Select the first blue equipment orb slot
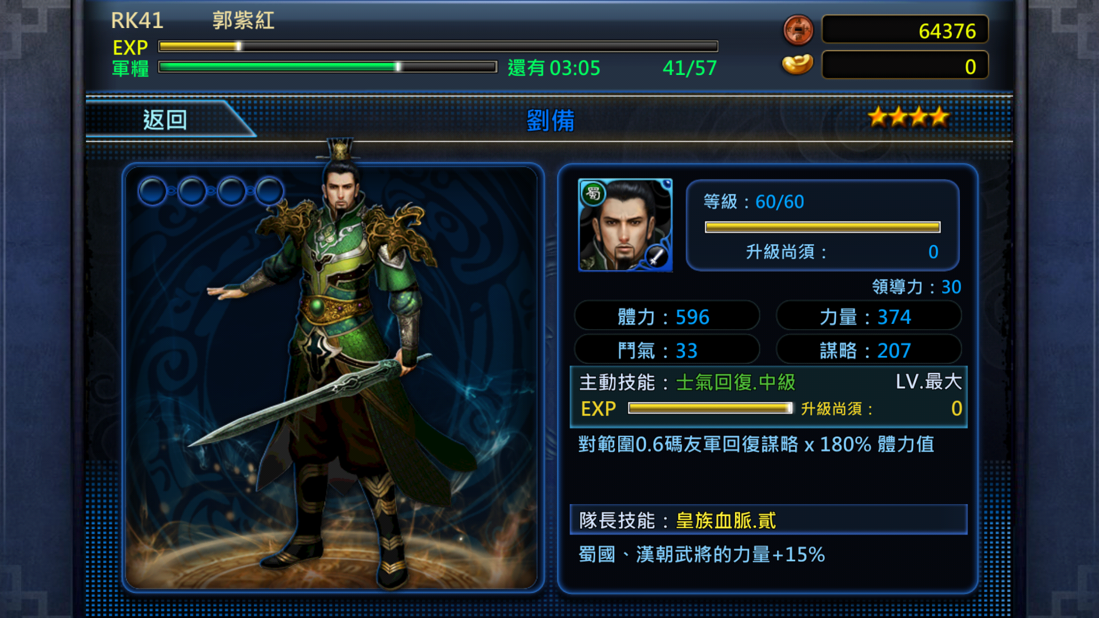The image size is (1099, 618). [x=152, y=191]
